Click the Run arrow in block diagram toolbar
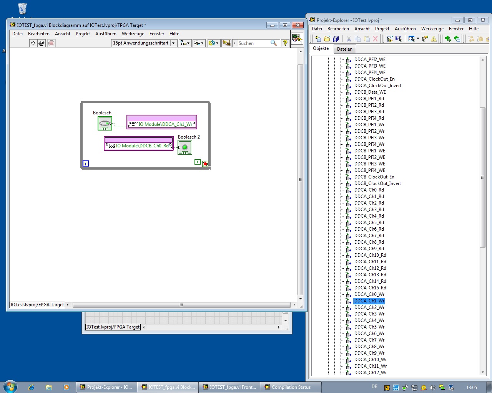492x393 pixels. point(33,43)
